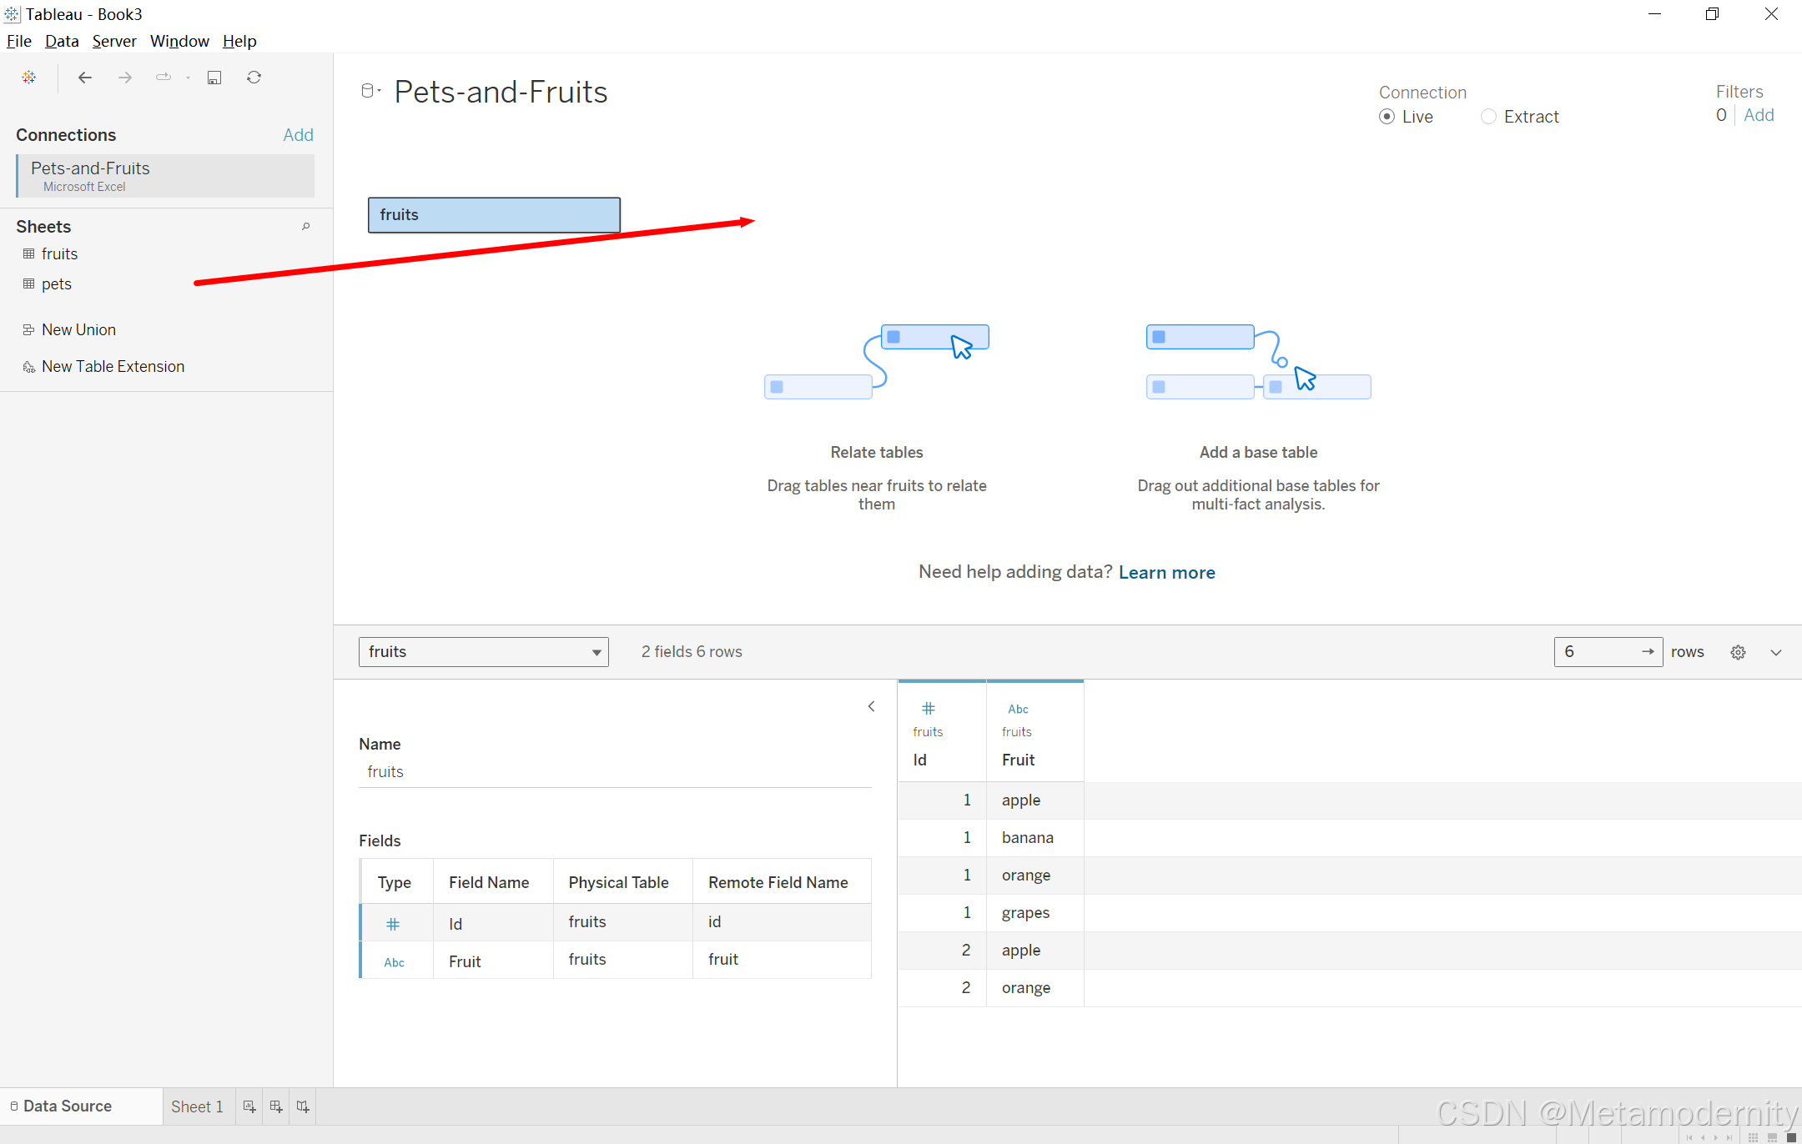Open the data source name dropdown icon
Image resolution: width=1802 pixels, height=1144 pixels.
click(370, 91)
